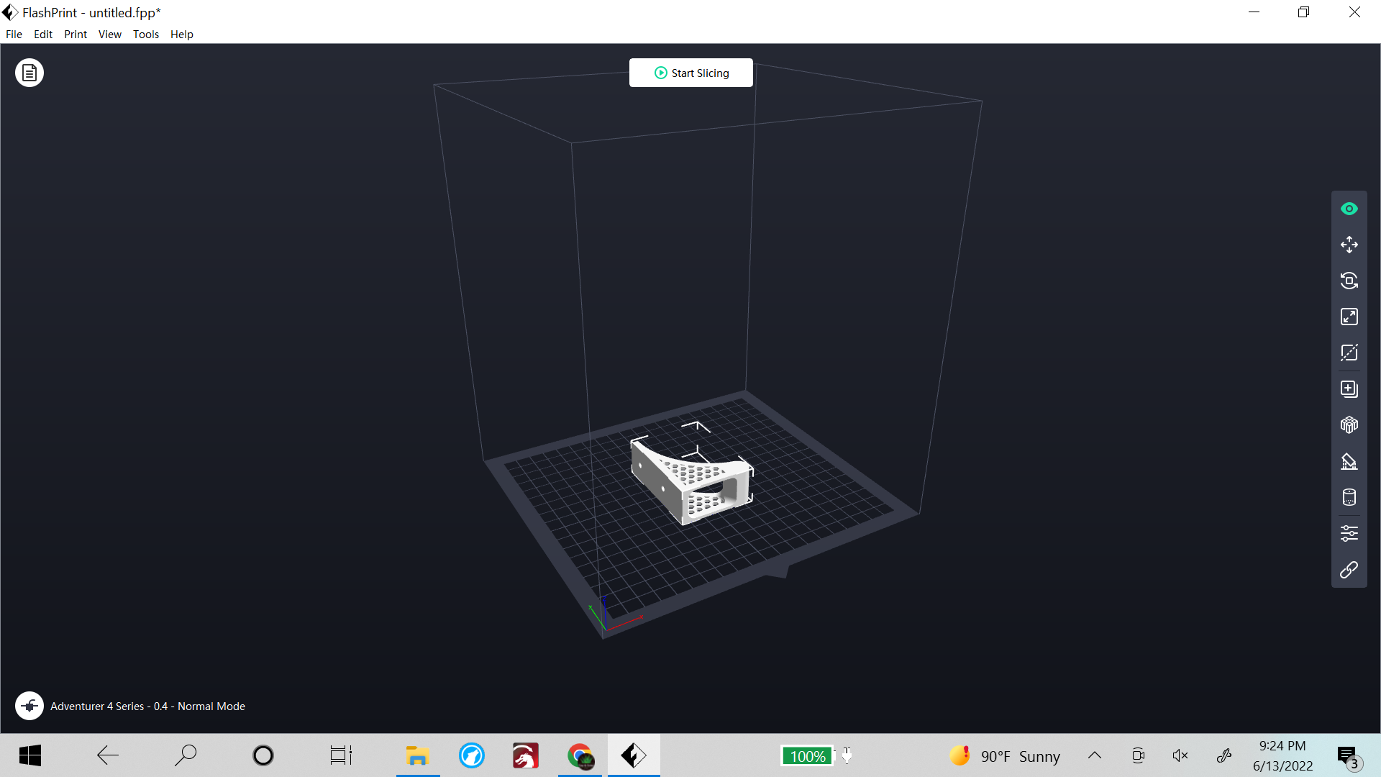1381x777 pixels.
Task: Click the Start Slicing button
Action: click(690, 73)
